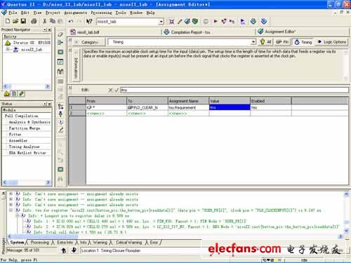Image resolution: width=351 pixels, height=263 pixels.
Task: Toggle the Logic Options filter button
Action: point(331,42)
